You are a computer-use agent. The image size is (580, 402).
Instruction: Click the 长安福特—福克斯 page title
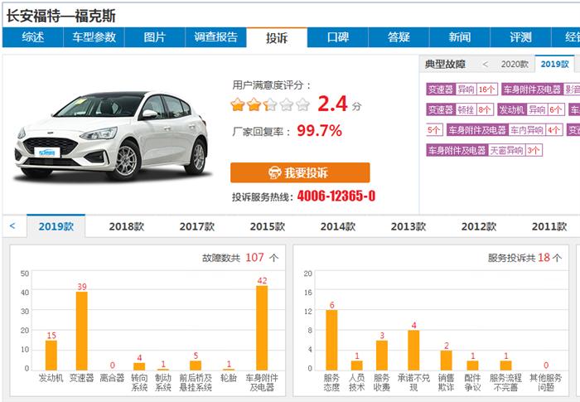(x=61, y=17)
